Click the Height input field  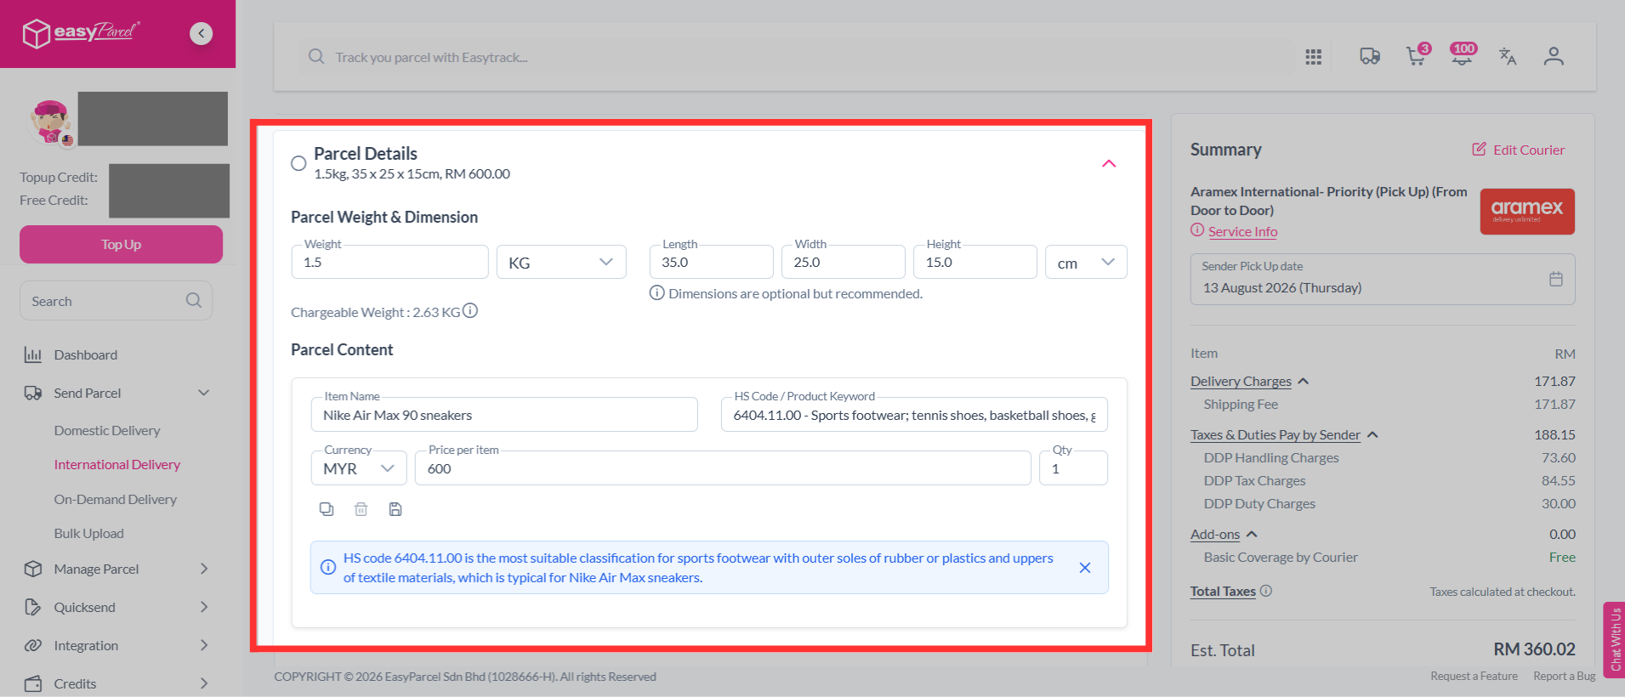tap(975, 262)
